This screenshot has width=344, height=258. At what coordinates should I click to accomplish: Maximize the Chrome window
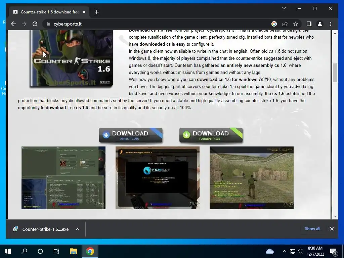coord(314,8)
